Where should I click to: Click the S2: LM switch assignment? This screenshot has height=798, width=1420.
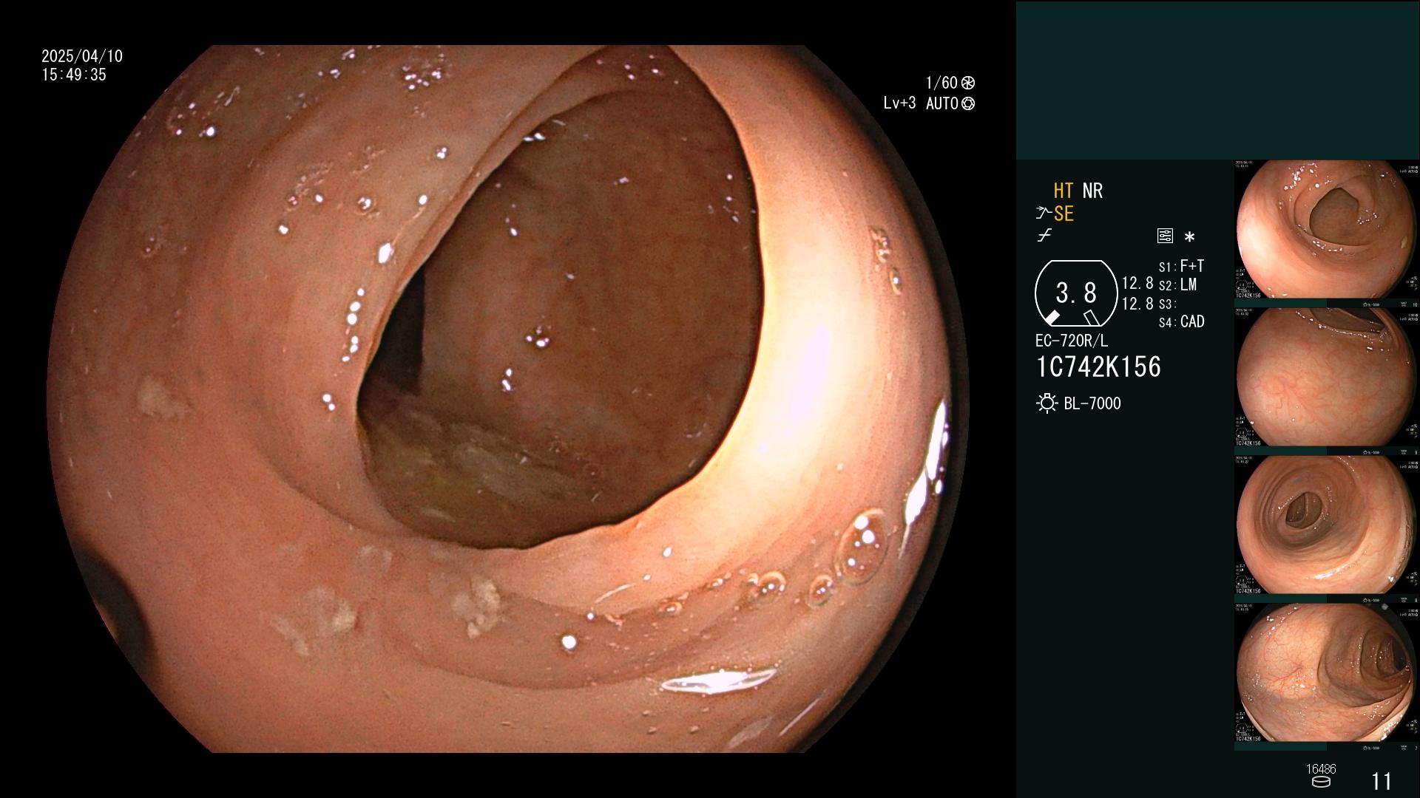point(1177,285)
